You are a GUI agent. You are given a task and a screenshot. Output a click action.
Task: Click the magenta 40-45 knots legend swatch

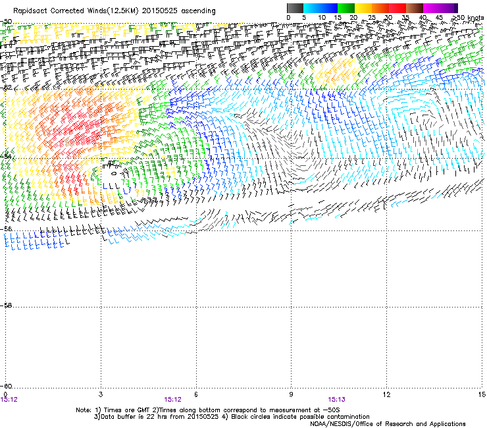(x=432, y=8)
